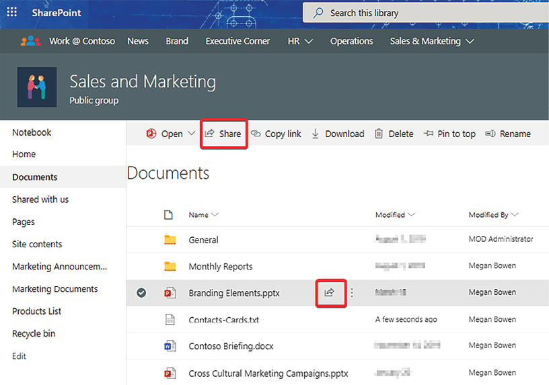549x385 pixels.
Task: Open the Monthly Reports folder name
Action: [x=221, y=267]
